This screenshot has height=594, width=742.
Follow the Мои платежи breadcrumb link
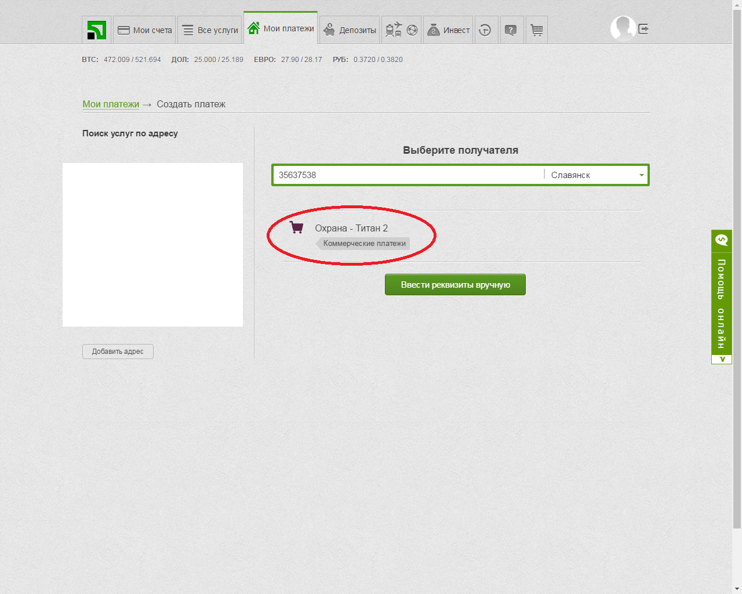point(111,104)
